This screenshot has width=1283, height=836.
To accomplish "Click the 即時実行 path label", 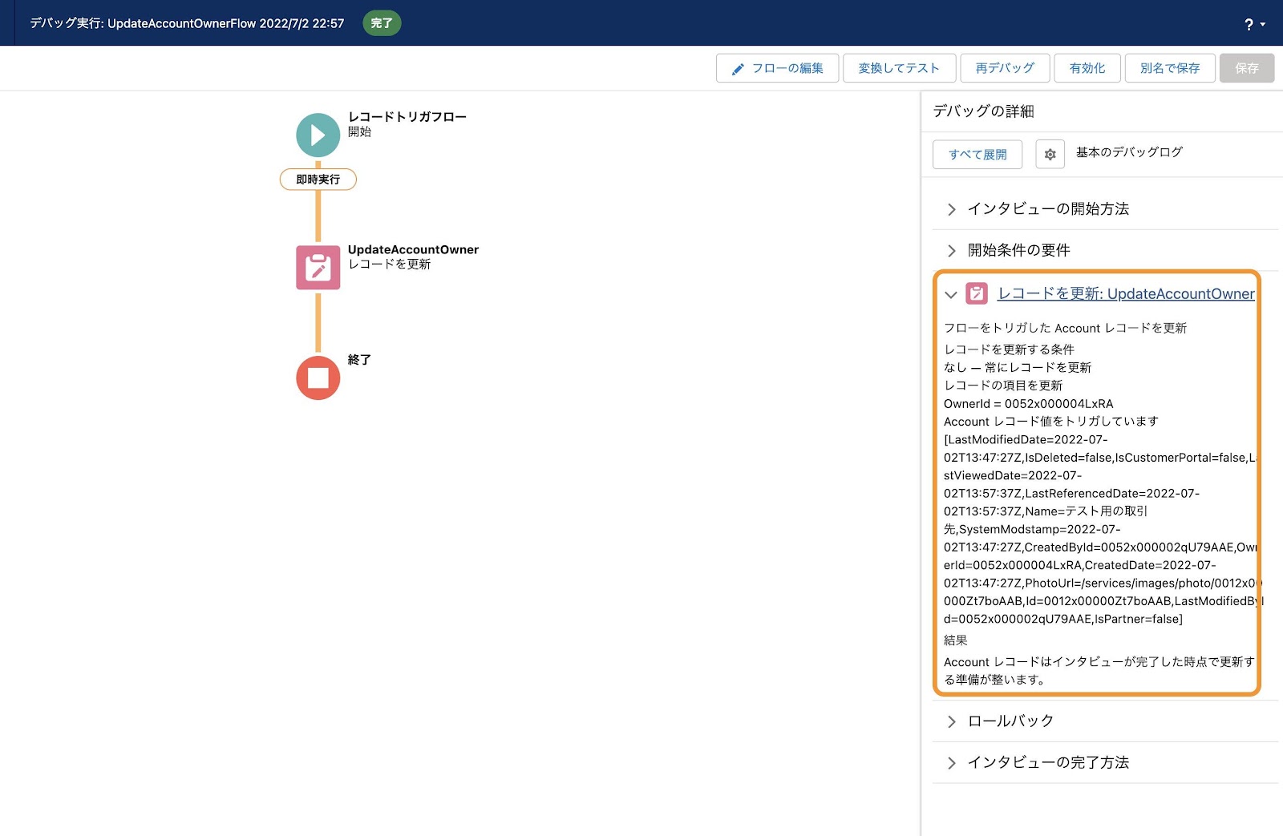I will point(318,180).
